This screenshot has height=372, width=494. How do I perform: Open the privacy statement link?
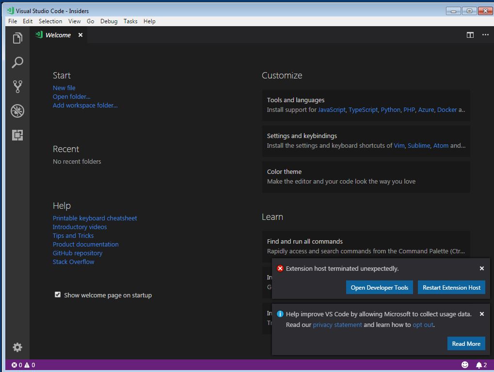tap(337, 325)
